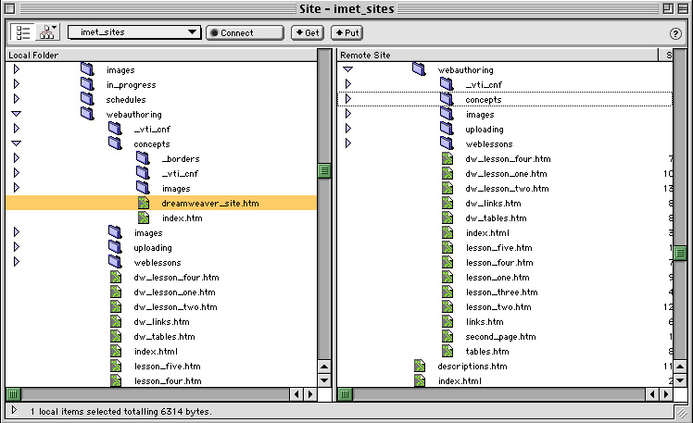Select the remote descriptions.htm file icon
The image size is (693, 423).
coord(420,366)
